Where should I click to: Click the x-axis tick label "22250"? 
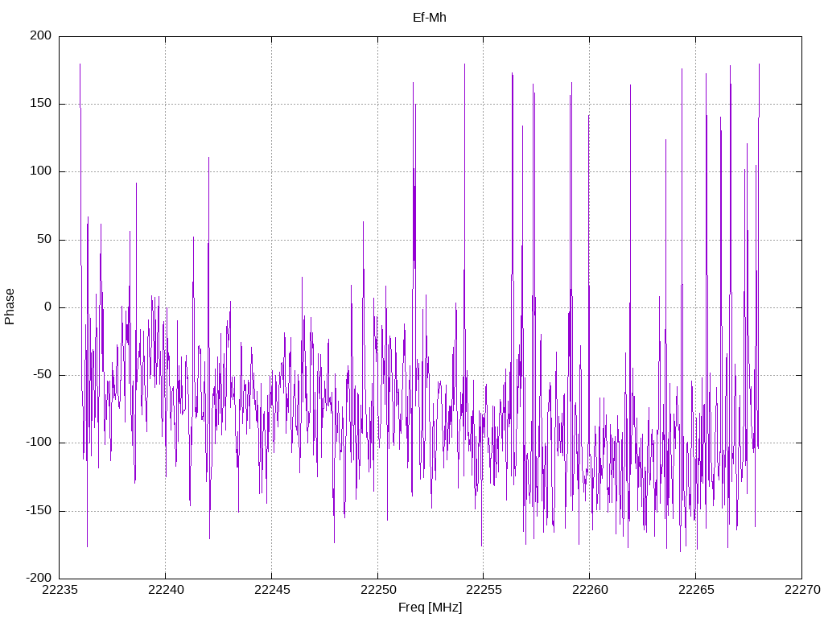click(x=378, y=590)
